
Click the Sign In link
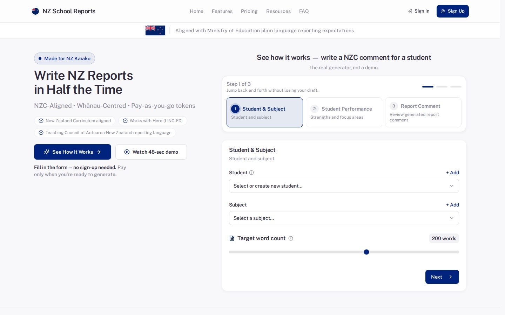tap(418, 11)
